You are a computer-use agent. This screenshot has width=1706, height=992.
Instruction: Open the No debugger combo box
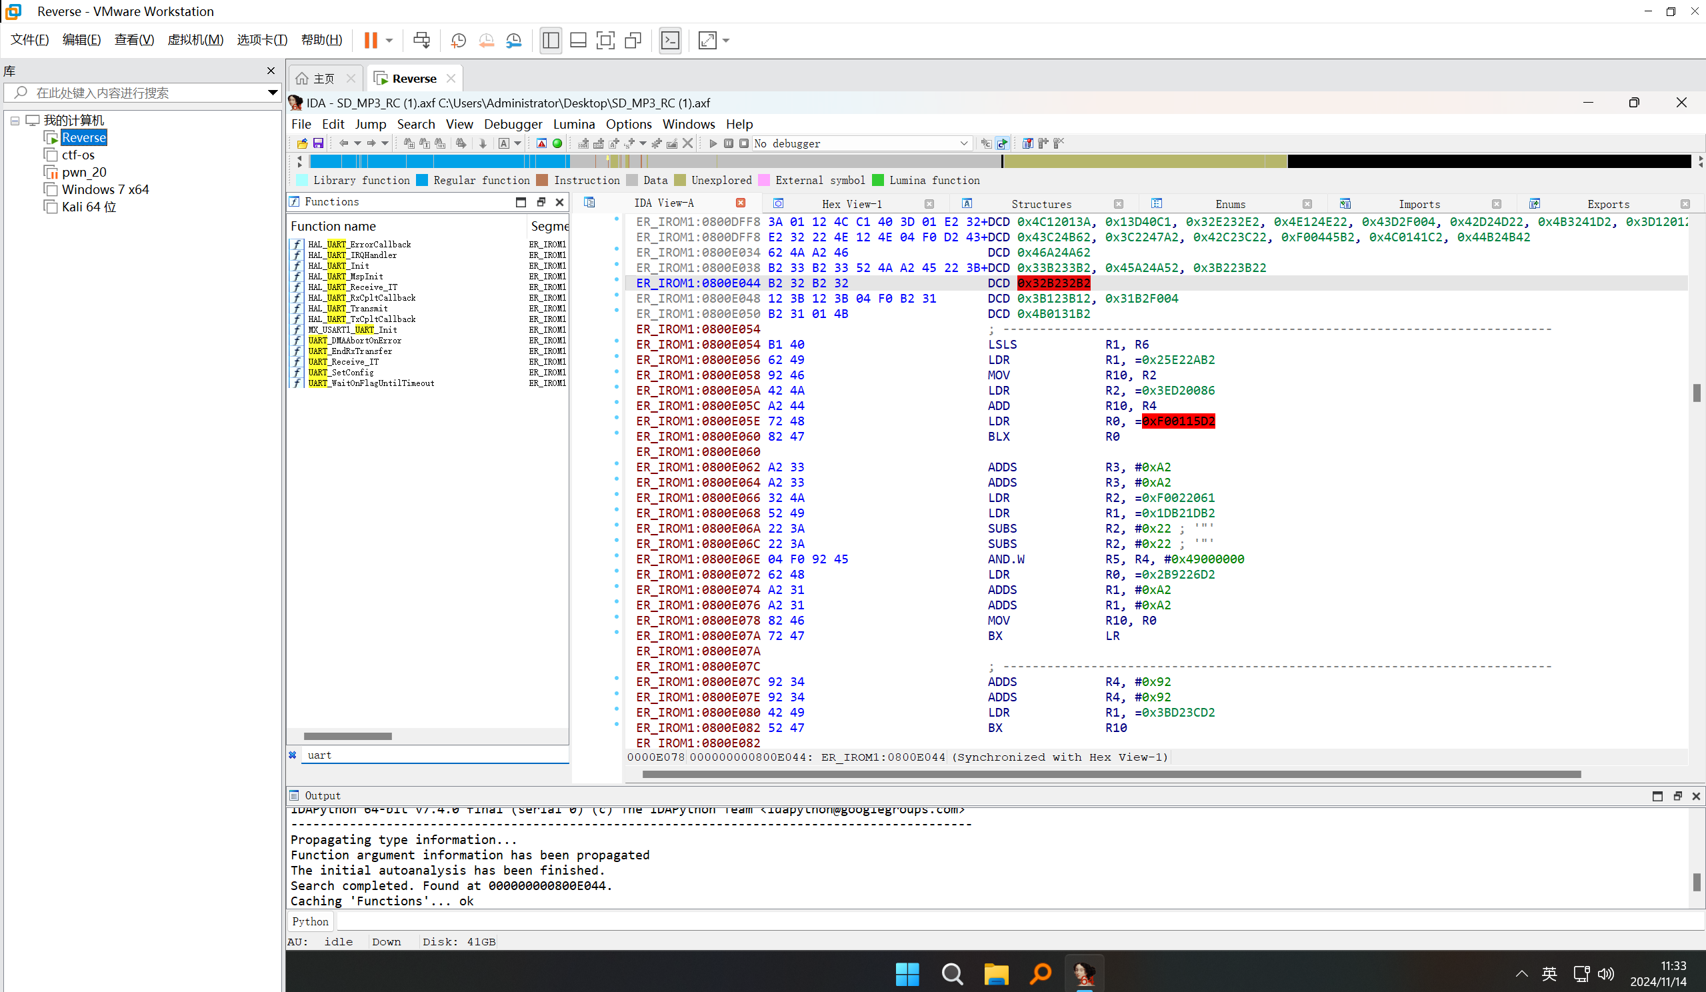[863, 143]
